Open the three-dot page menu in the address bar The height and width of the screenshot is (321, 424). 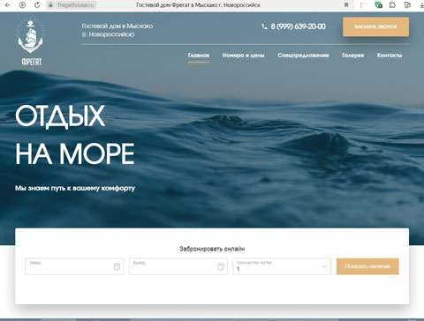pos(361,5)
